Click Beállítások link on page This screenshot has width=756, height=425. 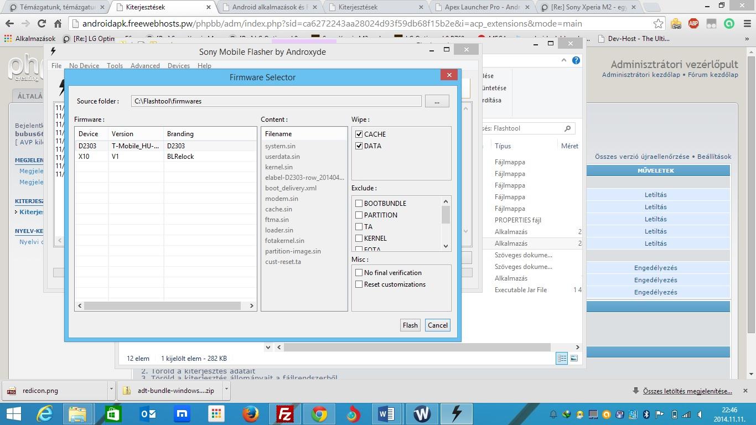[714, 157]
